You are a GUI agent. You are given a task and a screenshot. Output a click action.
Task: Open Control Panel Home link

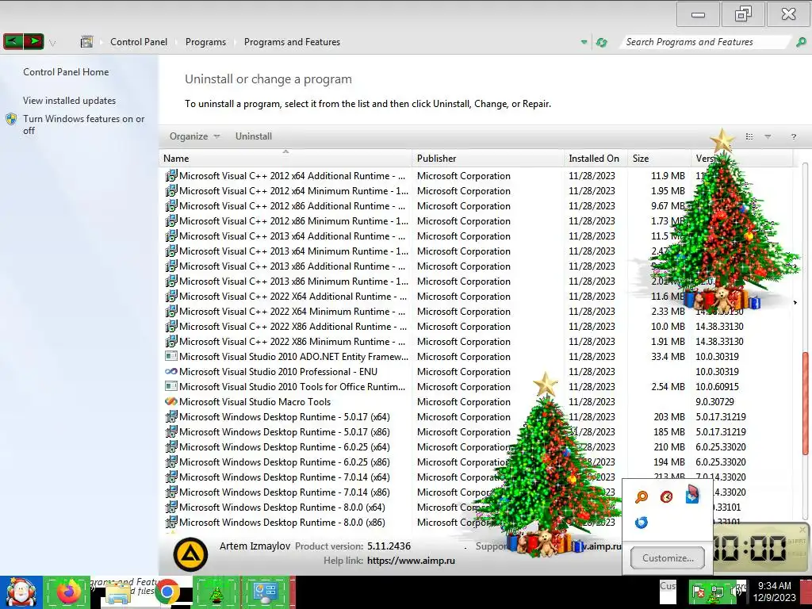pos(66,72)
